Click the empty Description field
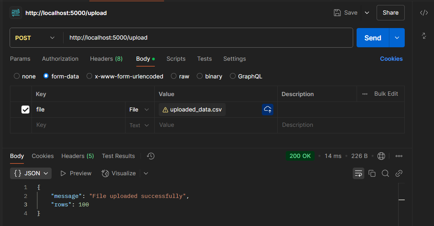 click(x=341, y=125)
